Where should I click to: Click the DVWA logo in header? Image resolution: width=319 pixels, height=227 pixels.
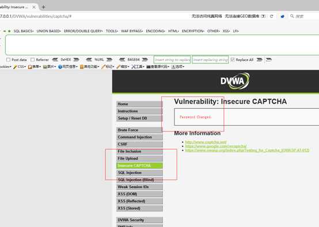coord(235,81)
